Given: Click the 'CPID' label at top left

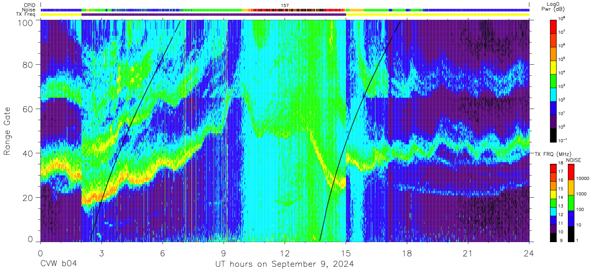Looking at the screenshot, I should (31, 5).
